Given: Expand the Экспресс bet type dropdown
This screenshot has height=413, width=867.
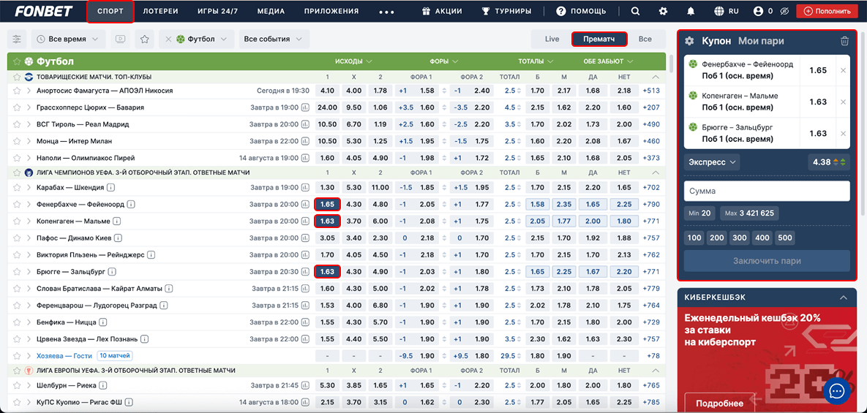Looking at the screenshot, I should pyautogui.click(x=712, y=162).
